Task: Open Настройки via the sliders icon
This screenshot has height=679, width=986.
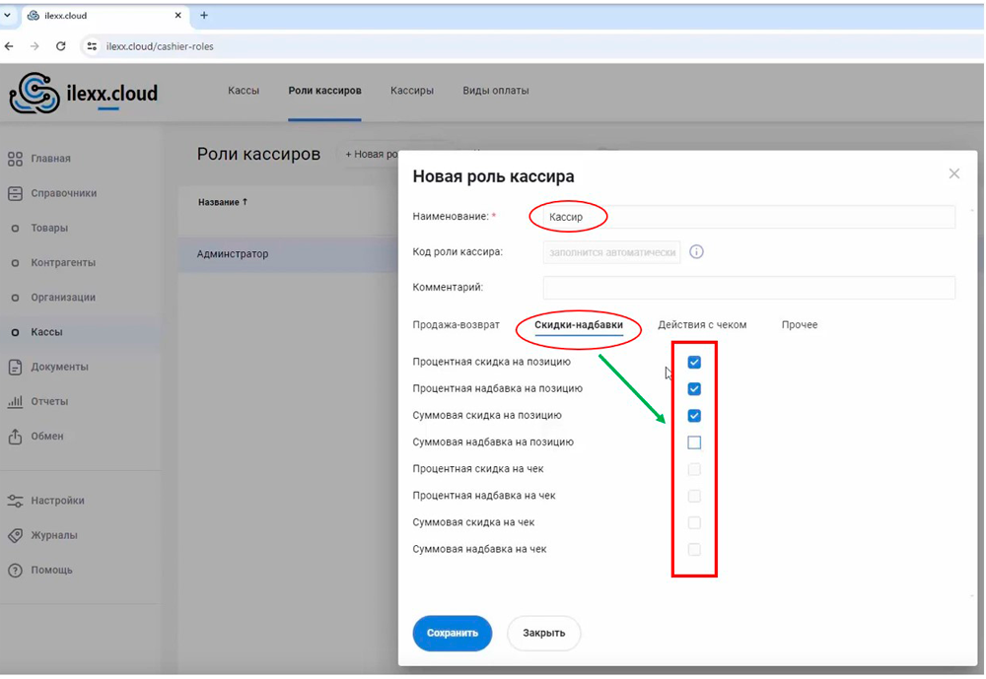Action: (15, 501)
